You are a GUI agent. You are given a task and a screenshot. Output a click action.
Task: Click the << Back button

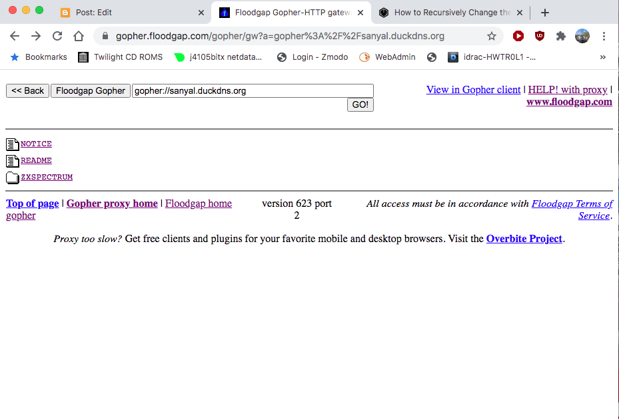(27, 90)
